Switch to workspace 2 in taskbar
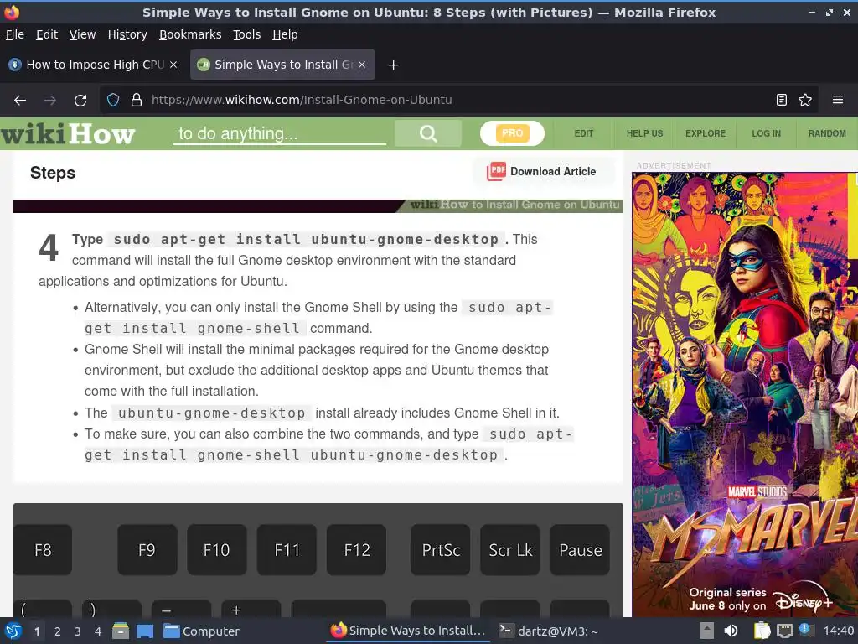The image size is (858, 644). (58, 631)
